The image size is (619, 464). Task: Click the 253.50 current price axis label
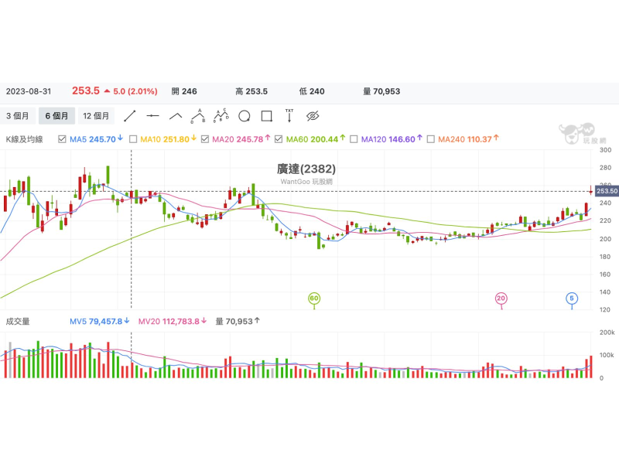point(607,191)
